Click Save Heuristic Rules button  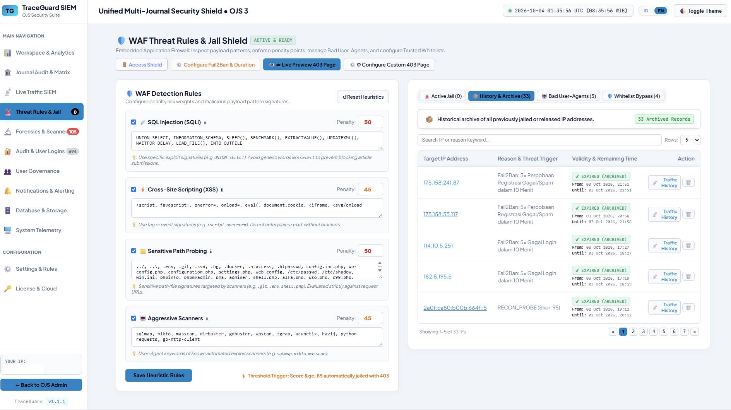159,375
